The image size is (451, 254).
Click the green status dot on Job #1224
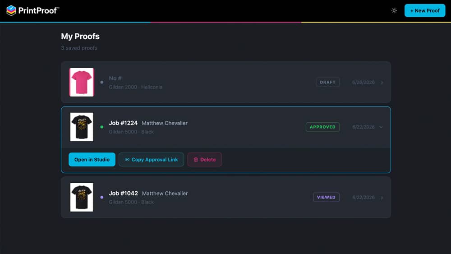click(102, 127)
